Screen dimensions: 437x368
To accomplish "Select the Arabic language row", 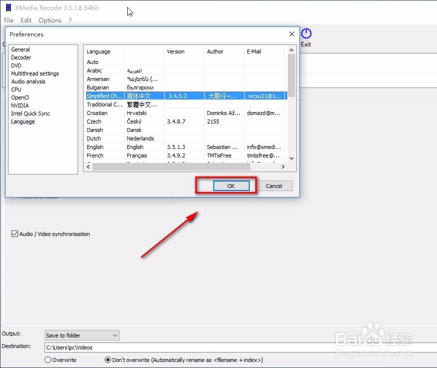I will tap(185, 70).
